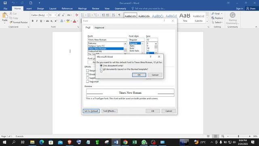Save the document with the Save icon
The height and width of the screenshot is (146, 259).
(x=5, y=3)
